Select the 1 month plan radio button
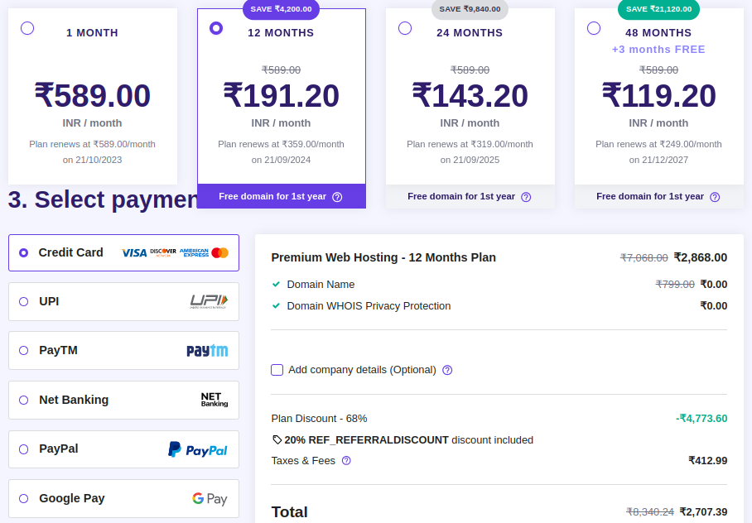The width and height of the screenshot is (752, 523). point(27,28)
